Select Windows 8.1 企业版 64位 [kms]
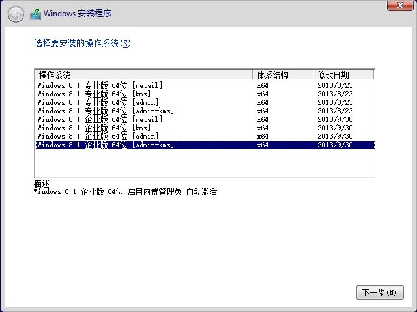The image size is (417, 312). click(x=205, y=128)
